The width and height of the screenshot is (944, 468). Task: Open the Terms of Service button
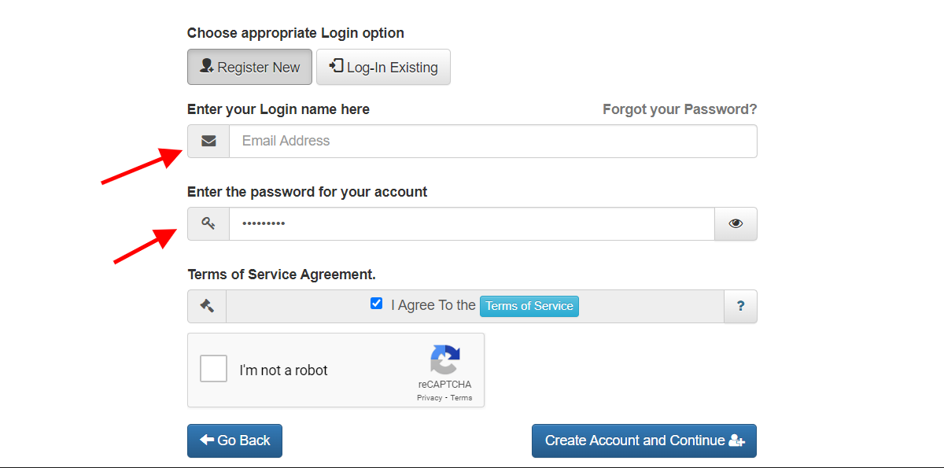point(529,306)
